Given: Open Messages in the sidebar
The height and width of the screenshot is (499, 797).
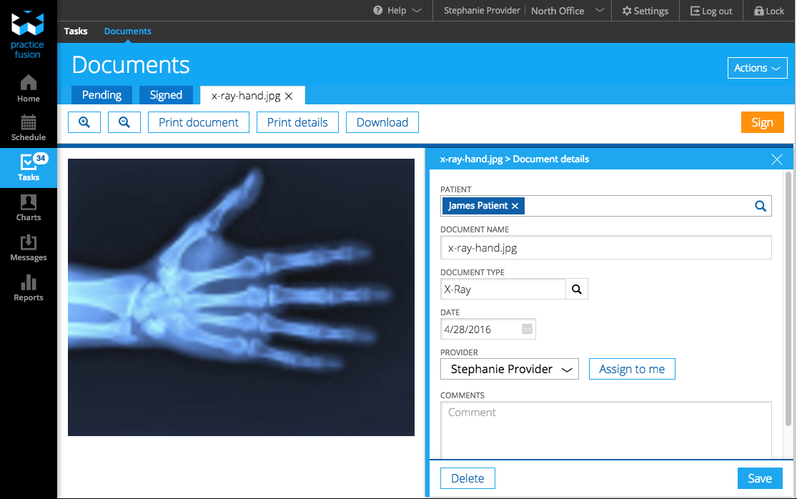Looking at the screenshot, I should click(29, 247).
